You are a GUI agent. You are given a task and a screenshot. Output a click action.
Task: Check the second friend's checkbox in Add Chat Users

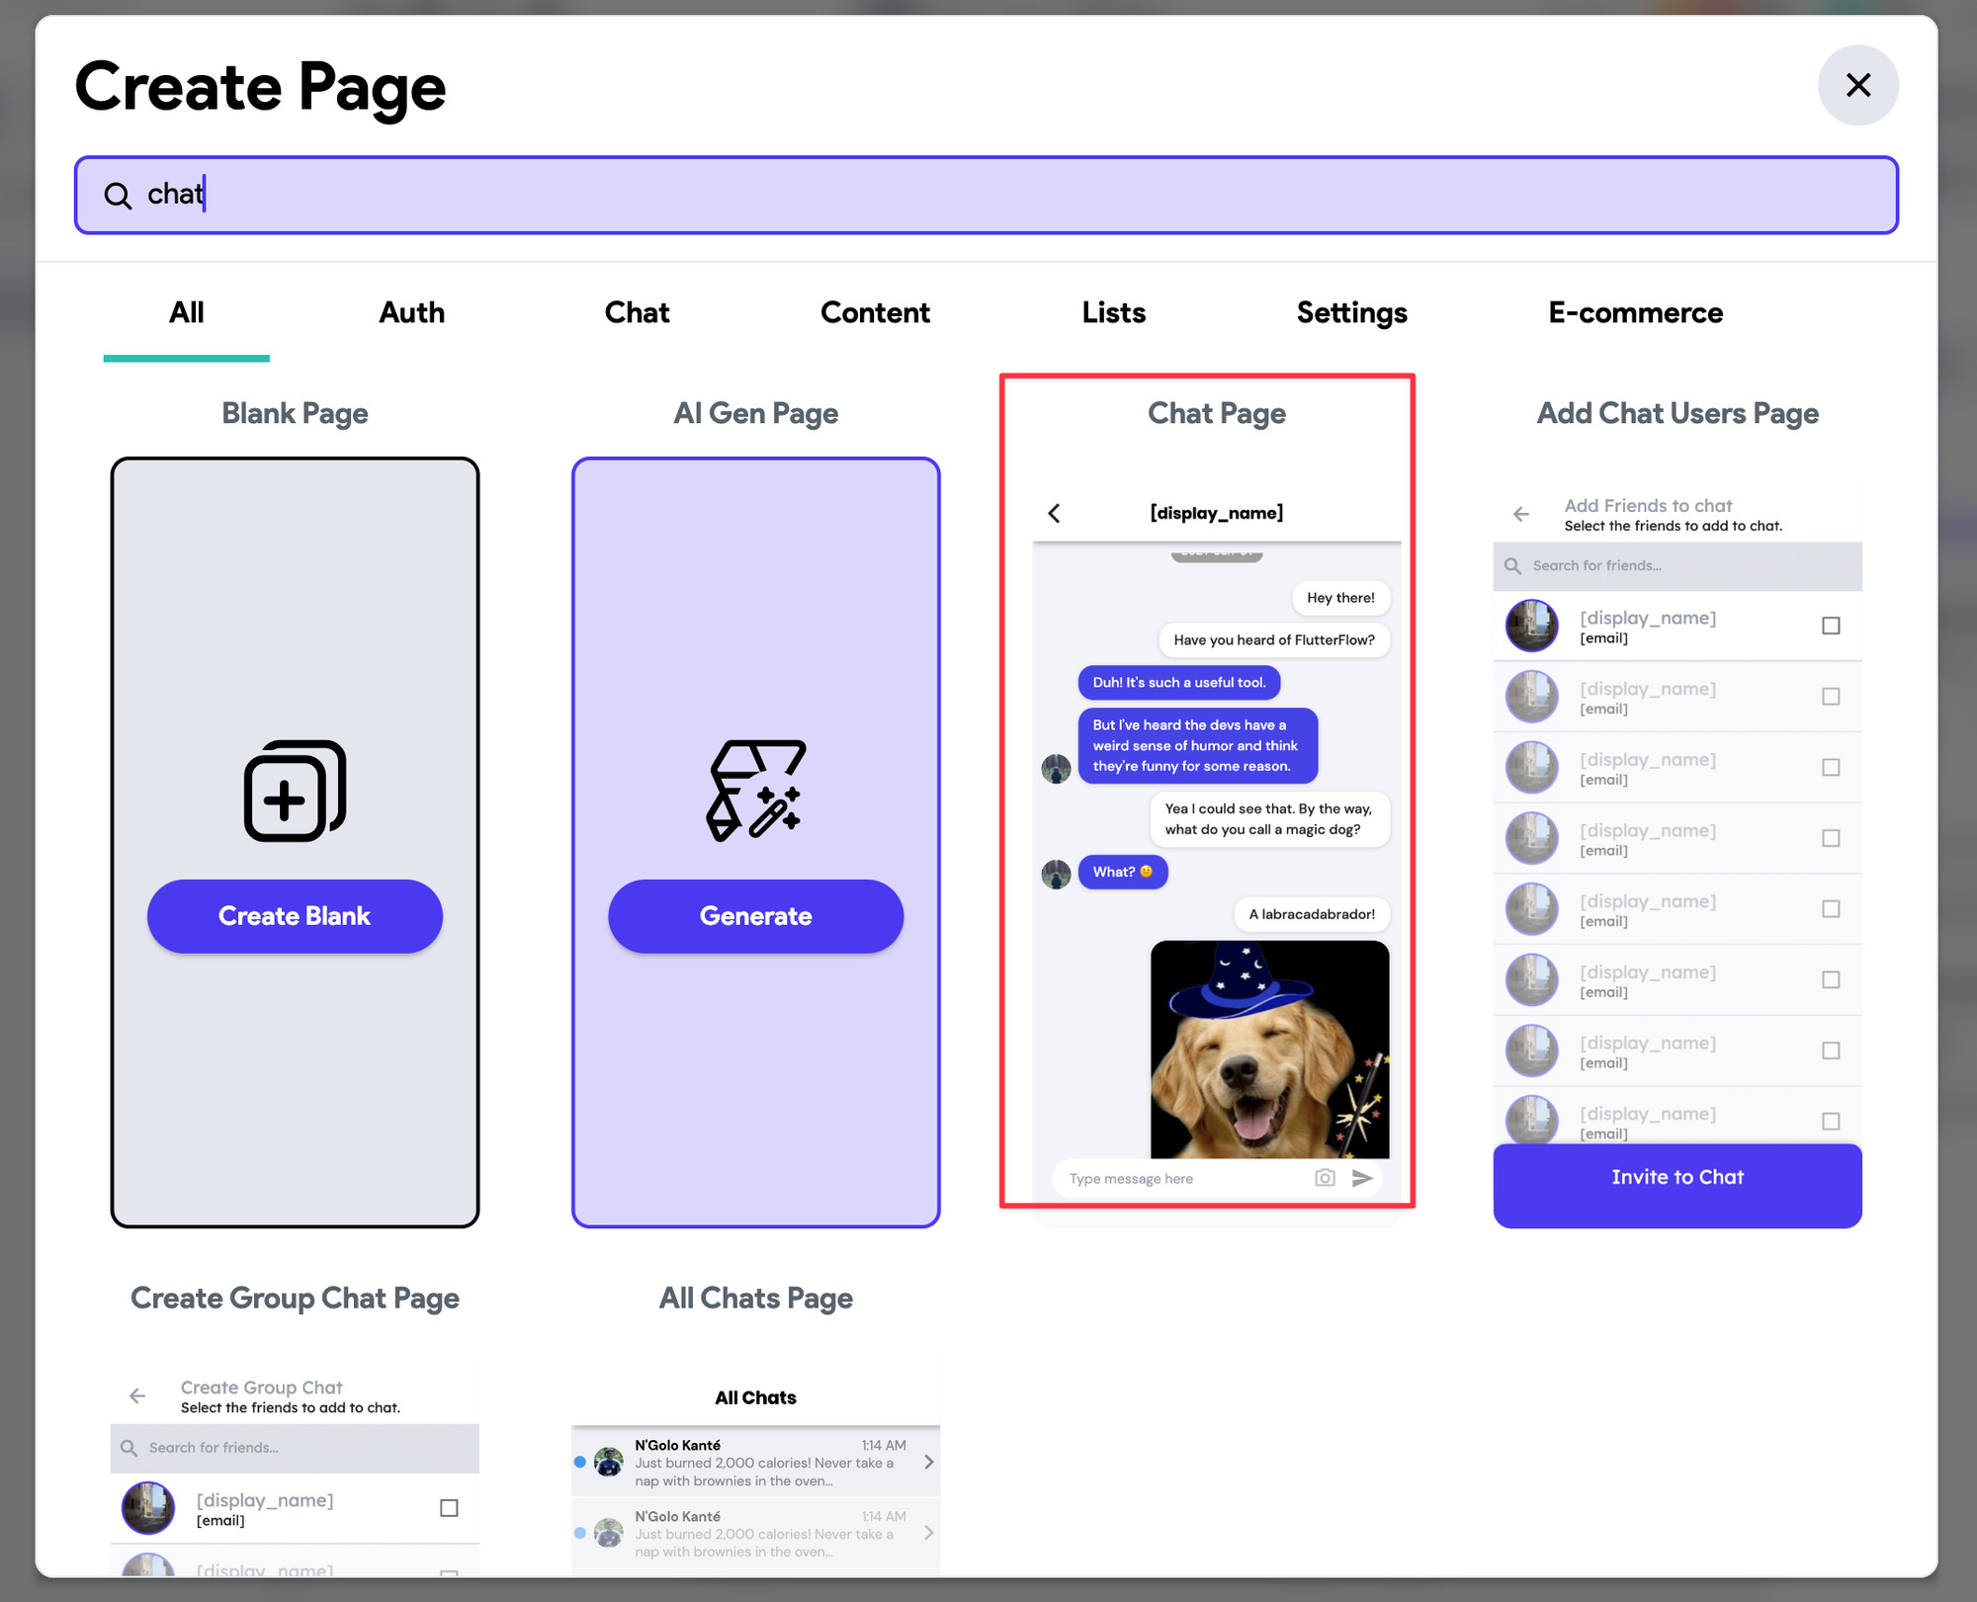[1831, 697]
